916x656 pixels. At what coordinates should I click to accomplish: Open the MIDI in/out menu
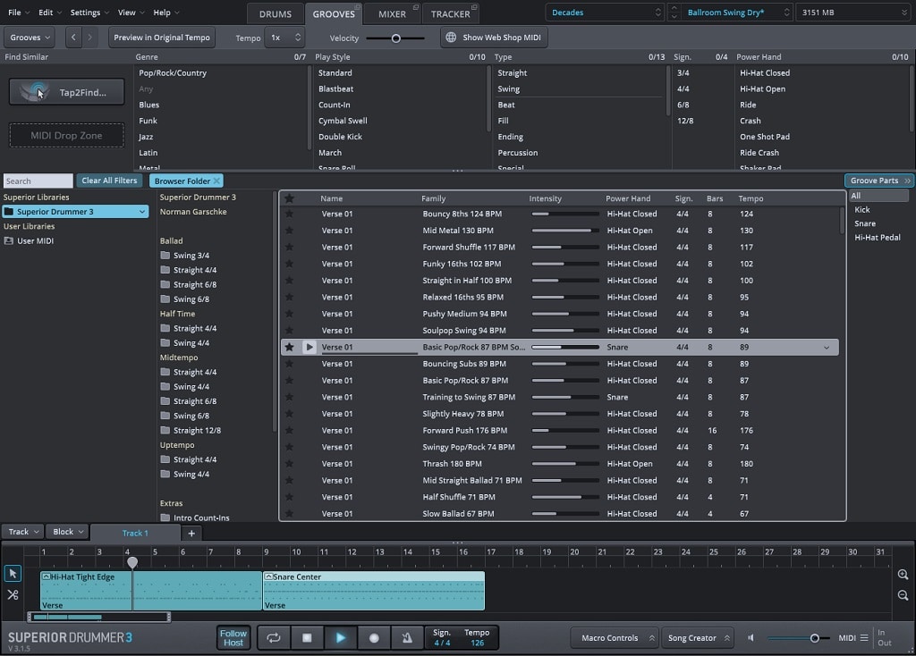click(853, 638)
